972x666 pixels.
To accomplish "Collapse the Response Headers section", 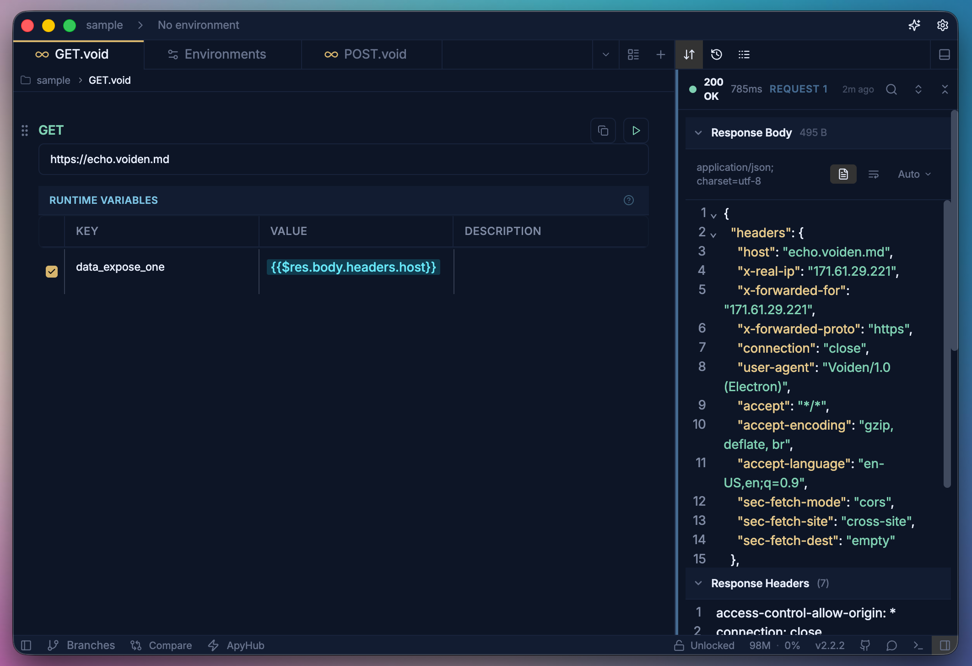I will click(698, 583).
